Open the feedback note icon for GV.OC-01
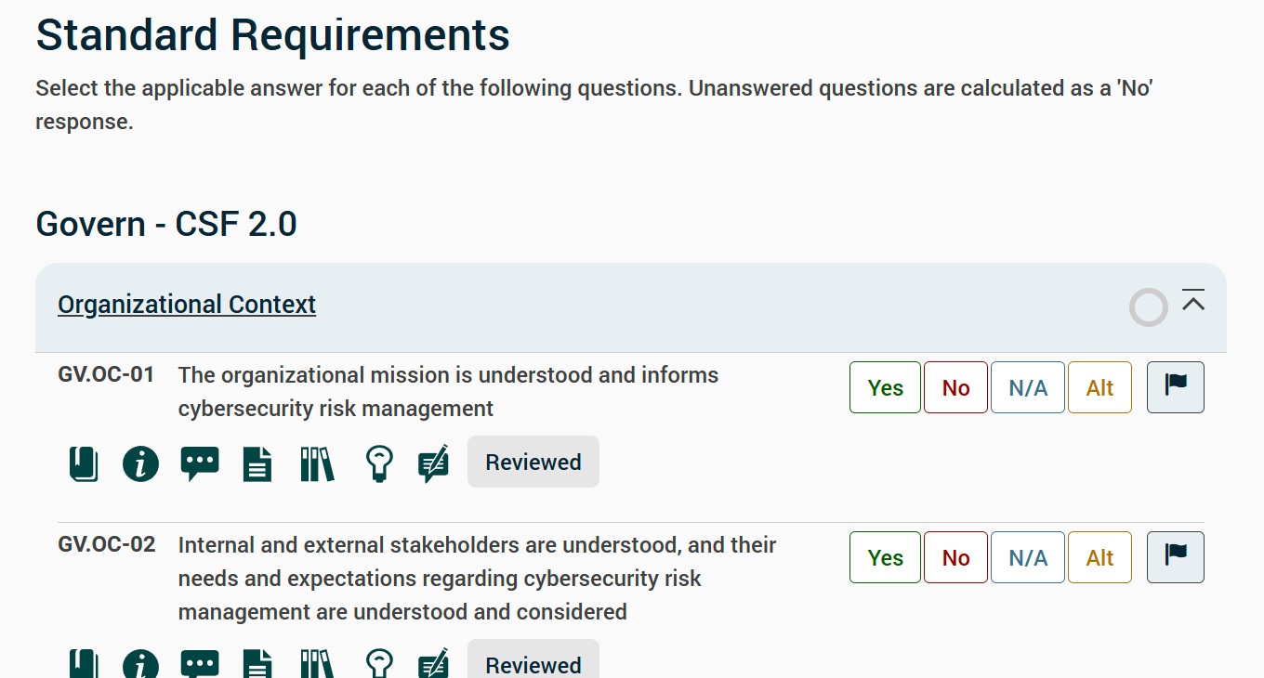 tap(434, 463)
